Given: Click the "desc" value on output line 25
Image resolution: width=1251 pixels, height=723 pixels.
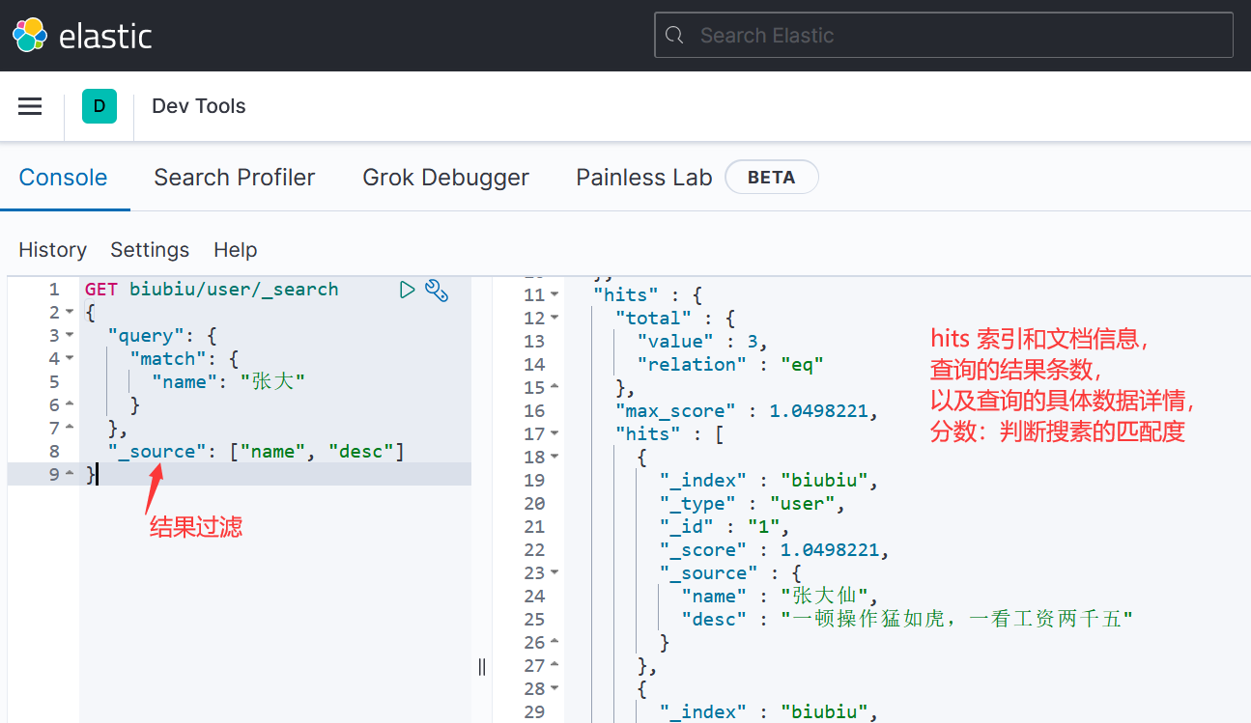Looking at the screenshot, I should point(956,620).
